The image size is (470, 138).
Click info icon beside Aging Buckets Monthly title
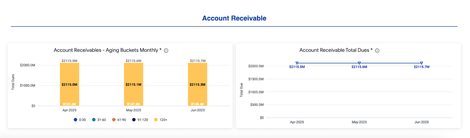pyautogui.click(x=166, y=51)
